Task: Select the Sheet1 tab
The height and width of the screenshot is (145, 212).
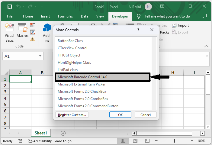Action: (41, 133)
